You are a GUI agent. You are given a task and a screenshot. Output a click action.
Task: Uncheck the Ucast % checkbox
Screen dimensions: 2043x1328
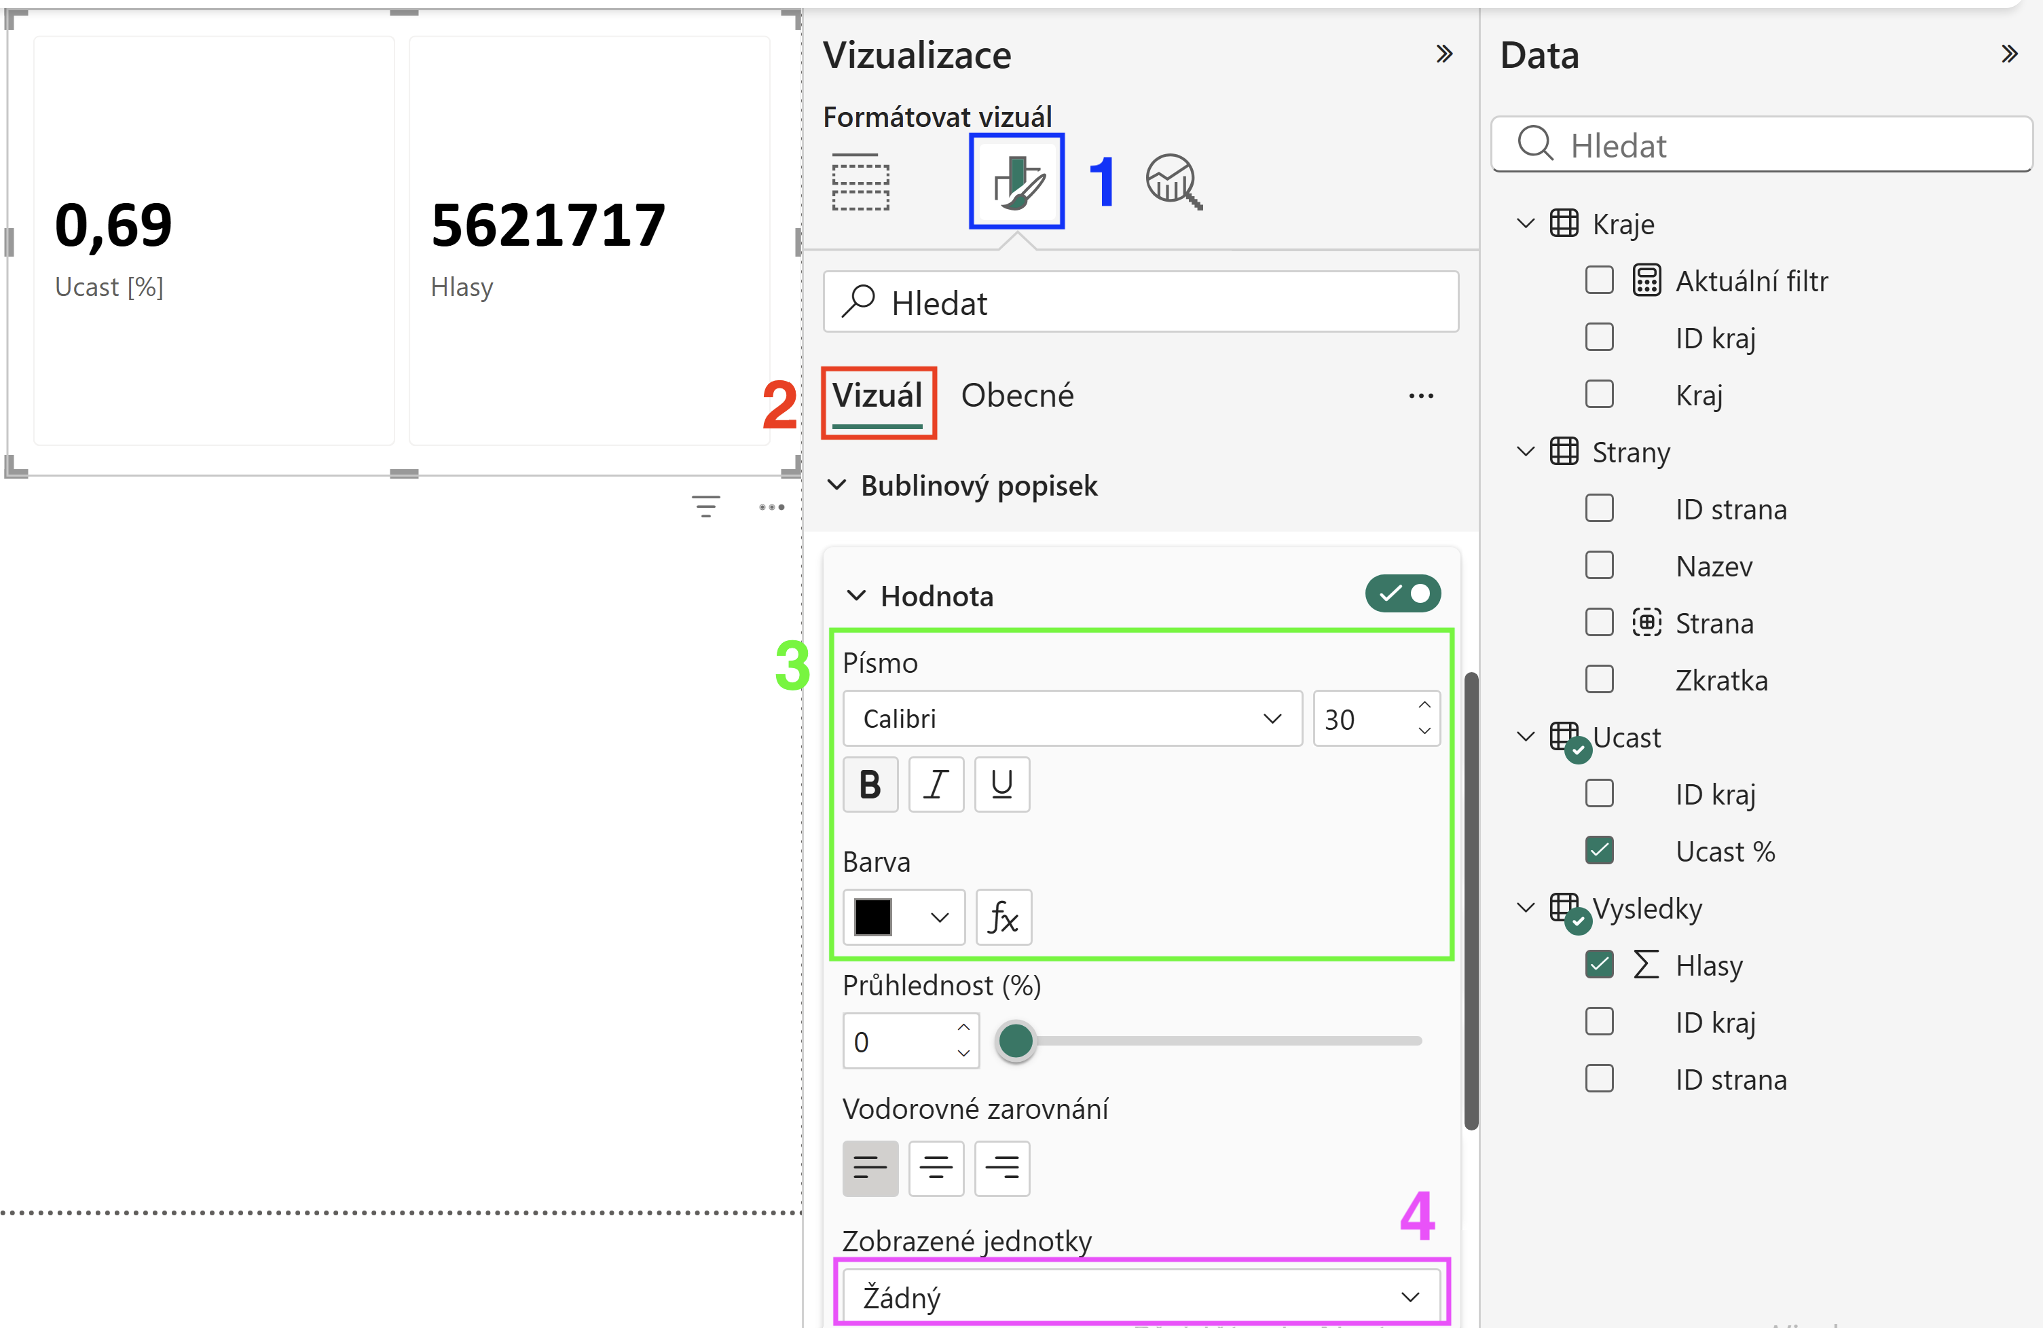pos(1599,851)
